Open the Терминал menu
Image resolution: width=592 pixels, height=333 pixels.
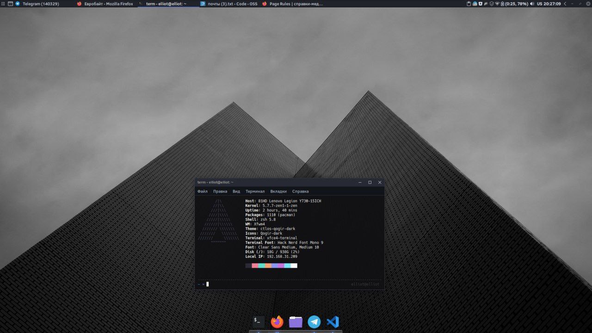pyautogui.click(x=255, y=191)
